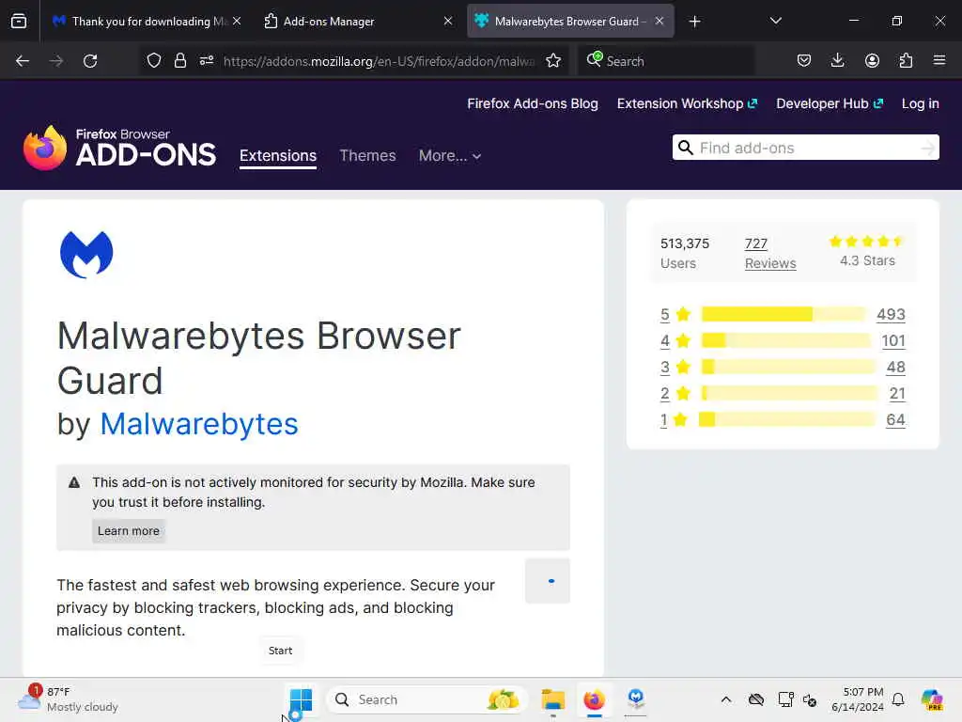The width and height of the screenshot is (962, 722).
Task: Close the Malwarebytes Browser Guard tab
Action: tap(659, 21)
